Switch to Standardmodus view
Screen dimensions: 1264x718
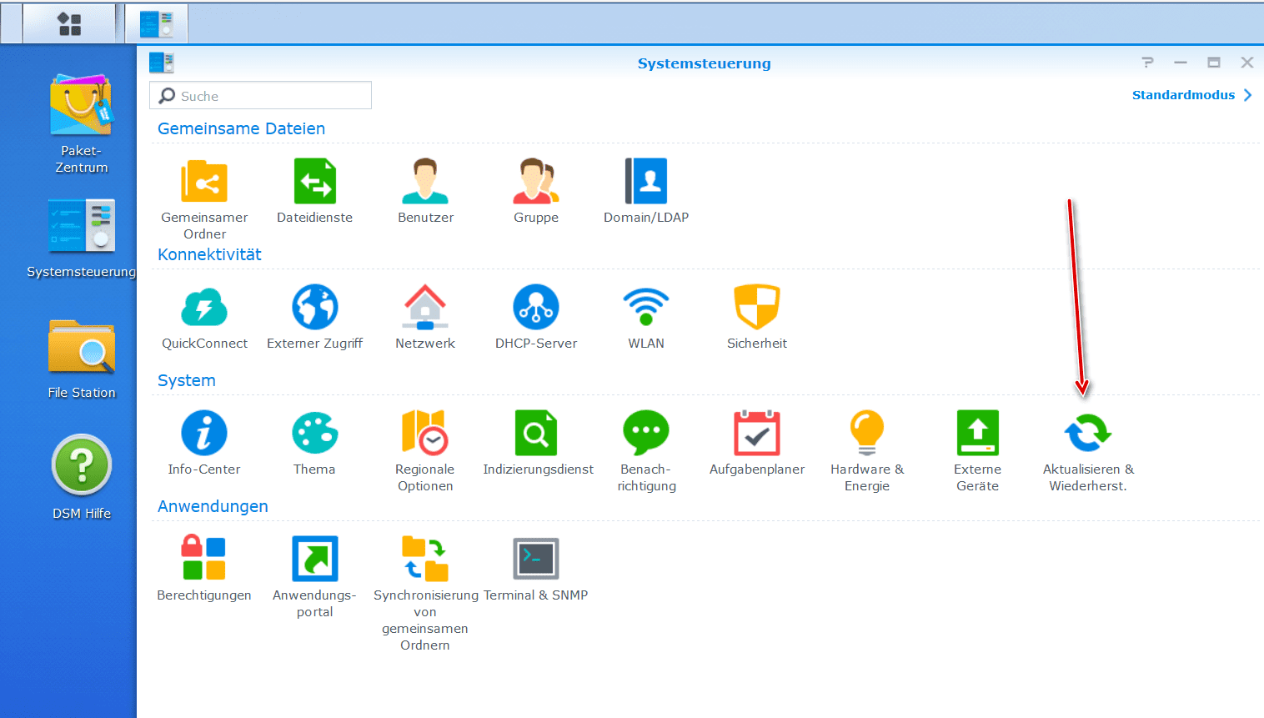click(x=1192, y=95)
